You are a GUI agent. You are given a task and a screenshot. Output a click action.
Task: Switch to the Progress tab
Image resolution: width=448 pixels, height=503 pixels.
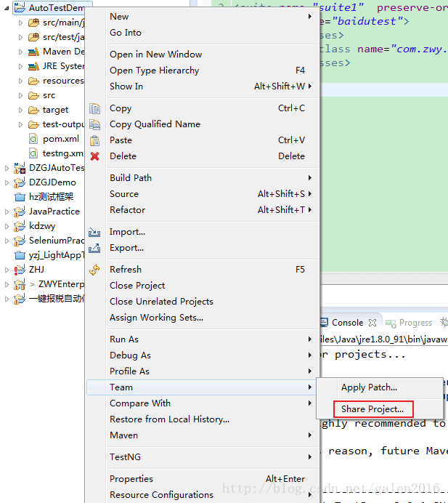click(415, 323)
